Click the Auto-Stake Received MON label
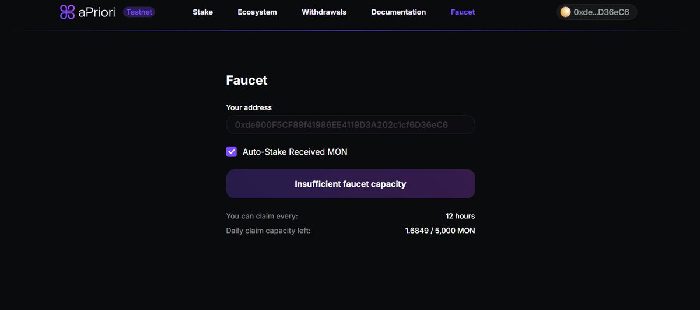This screenshot has width=700, height=310. [x=295, y=152]
